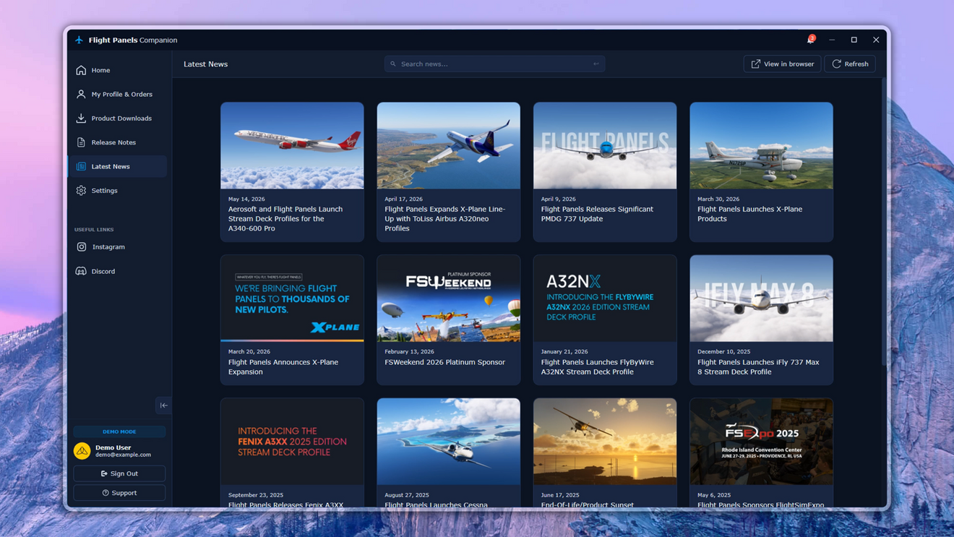The width and height of the screenshot is (954, 537).
Task: Click the View in browser button
Action: pyautogui.click(x=782, y=64)
